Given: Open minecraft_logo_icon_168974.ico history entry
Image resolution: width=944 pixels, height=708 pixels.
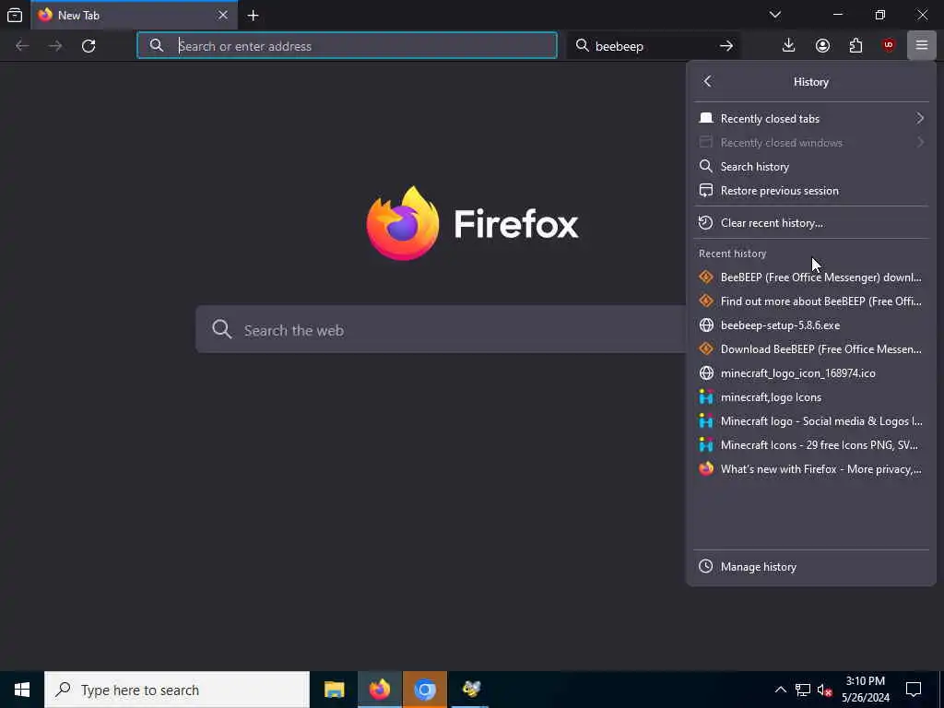Looking at the screenshot, I should tap(811, 373).
